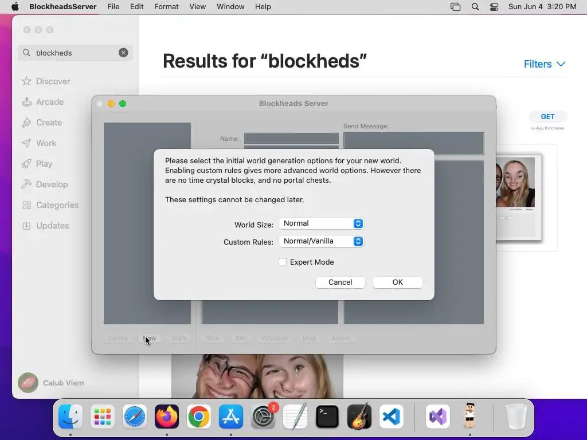
Task: Open Trash from the Dock
Action: click(x=516, y=417)
